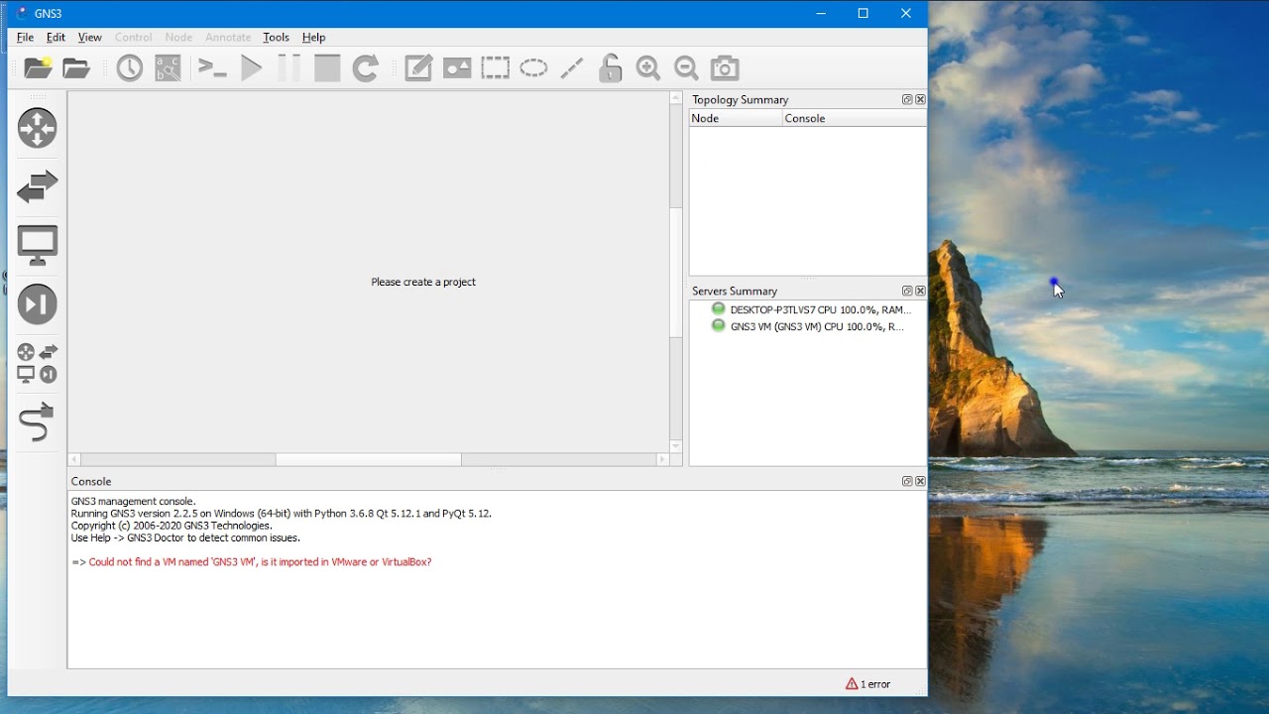The image size is (1269, 714).
Task: Click the Zoom out magnifier icon
Action: [687, 67]
